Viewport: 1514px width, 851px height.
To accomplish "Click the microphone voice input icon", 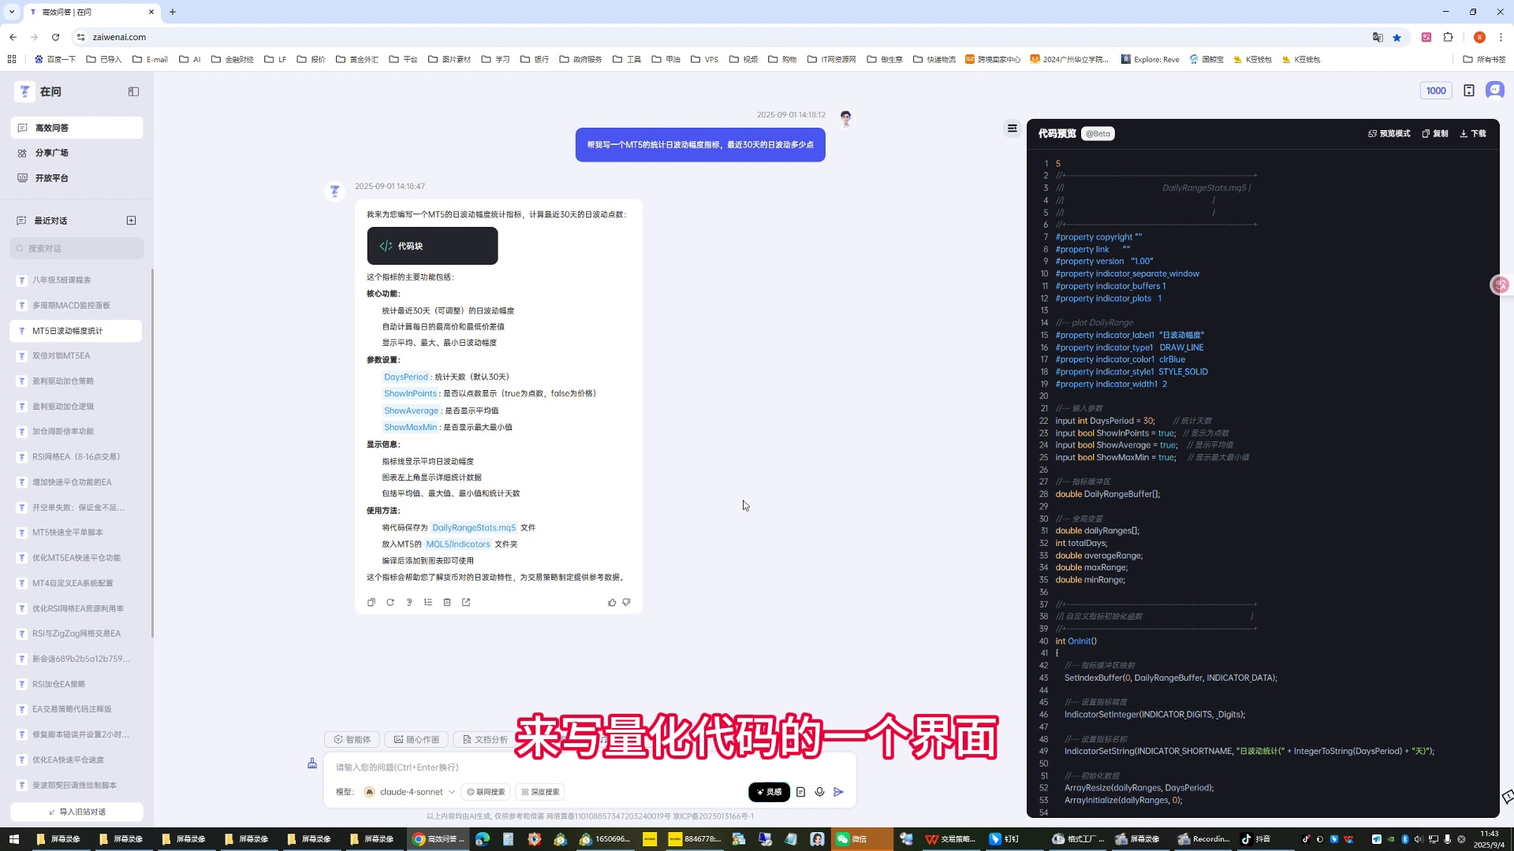I will coord(819,792).
